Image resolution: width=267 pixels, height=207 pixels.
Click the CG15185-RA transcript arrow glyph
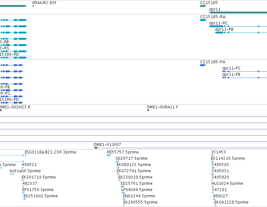pyautogui.click(x=203, y=20)
